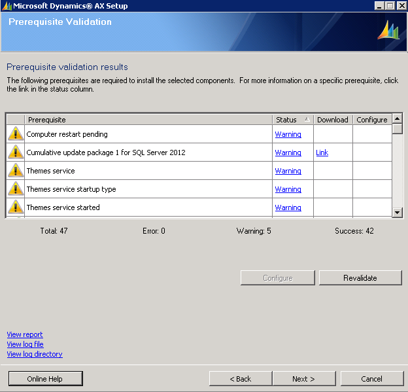Viewport: 408px width, 392px height.
Task: Sort by the Download column header
Action: point(333,120)
